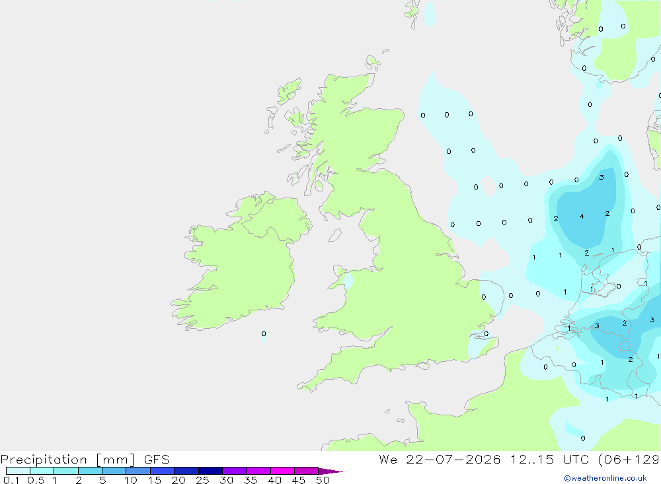Click the lightest 0.1–0.5 mm legend swatch
This screenshot has height=484, width=661.
click(x=18, y=471)
